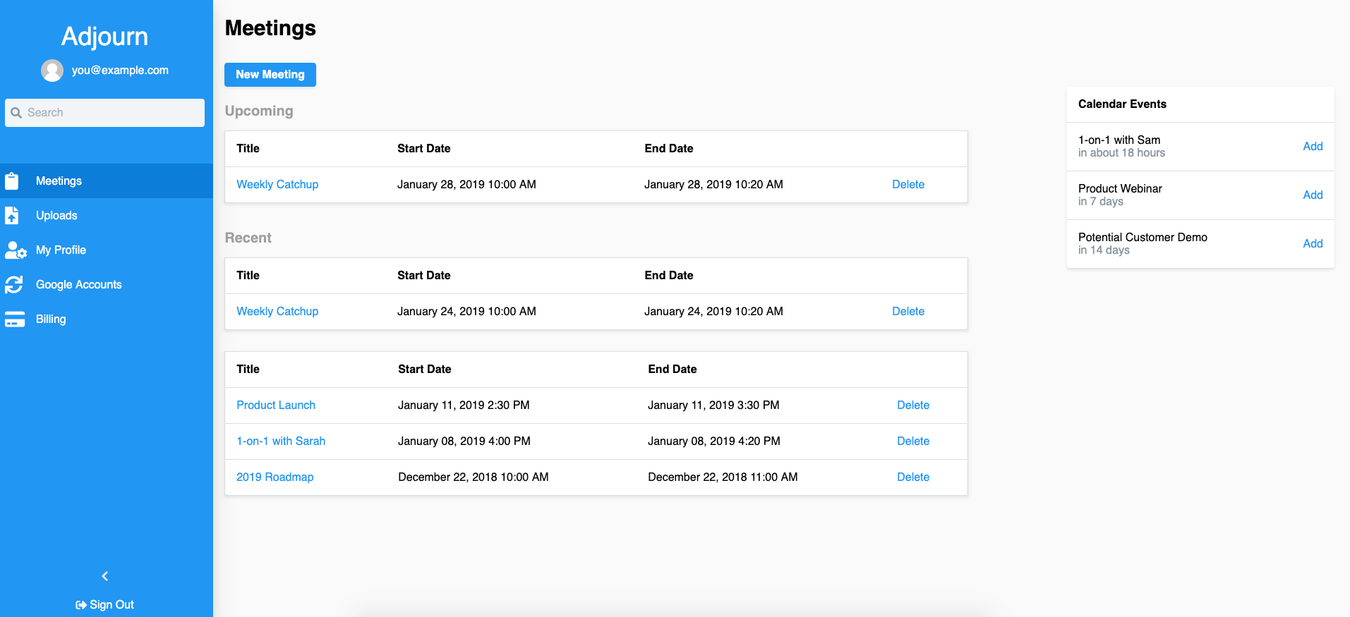1350x617 pixels.
Task: Click the 'January 24, 2019 10:20 AM' cell
Action: point(713,312)
